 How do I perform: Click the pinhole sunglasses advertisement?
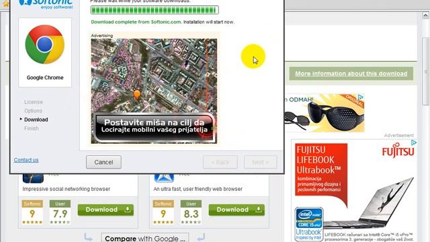tap(325, 113)
